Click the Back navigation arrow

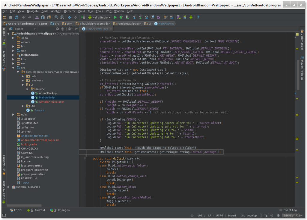click(70, 17)
